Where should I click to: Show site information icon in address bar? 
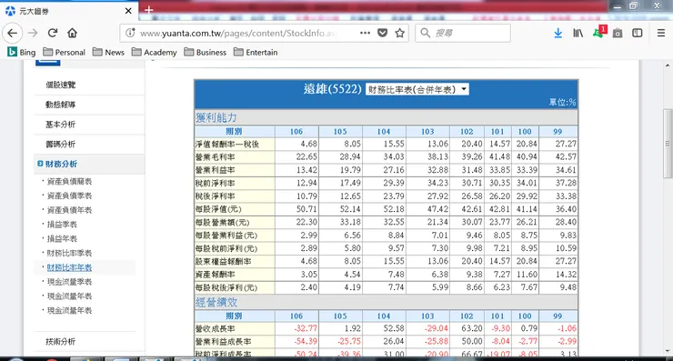coord(130,33)
